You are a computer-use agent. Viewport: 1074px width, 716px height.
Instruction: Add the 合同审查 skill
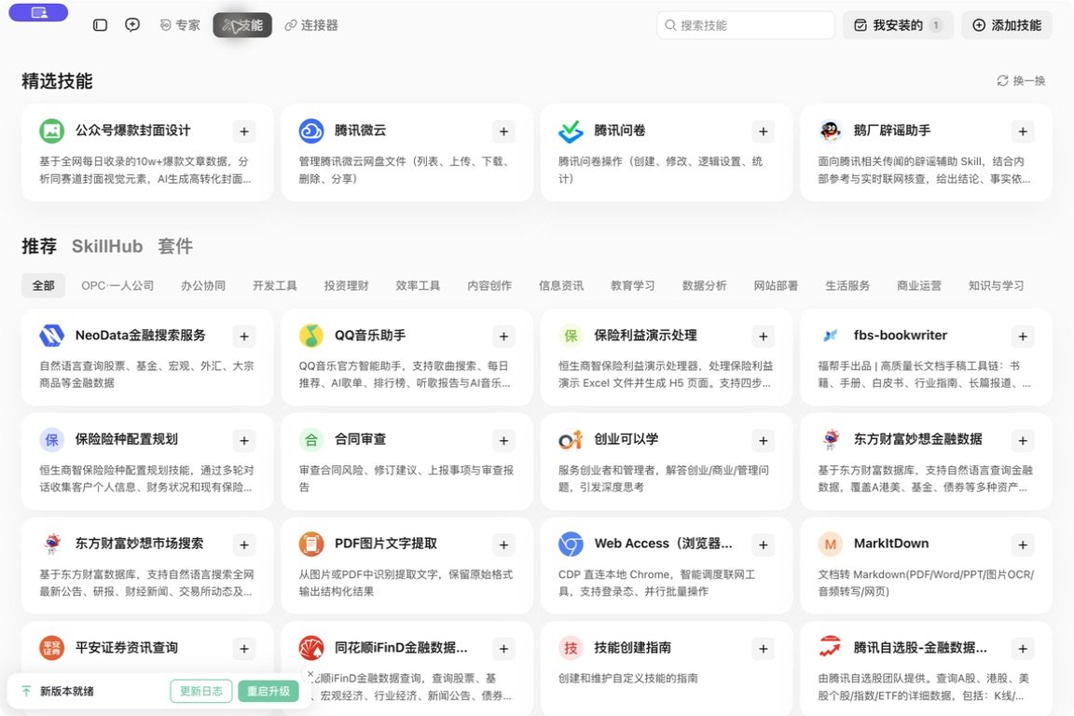tap(503, 441)
